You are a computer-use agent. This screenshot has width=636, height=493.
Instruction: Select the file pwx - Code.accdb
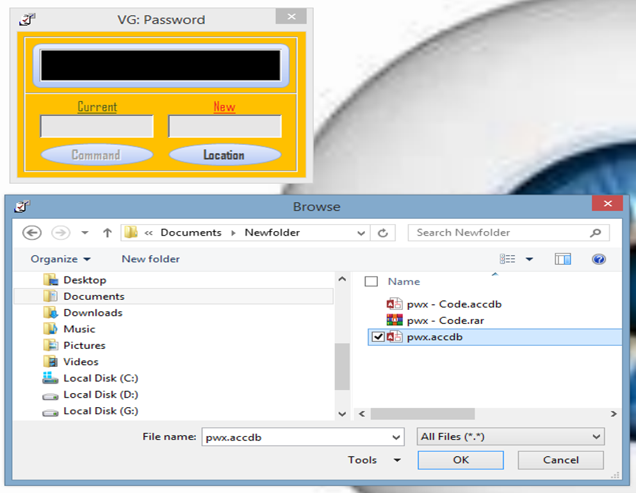tap(454, 304)
